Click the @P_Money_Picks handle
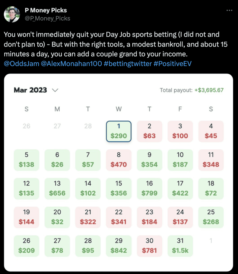The height and width of the screenshot is (274, 238). pos(47,18)
